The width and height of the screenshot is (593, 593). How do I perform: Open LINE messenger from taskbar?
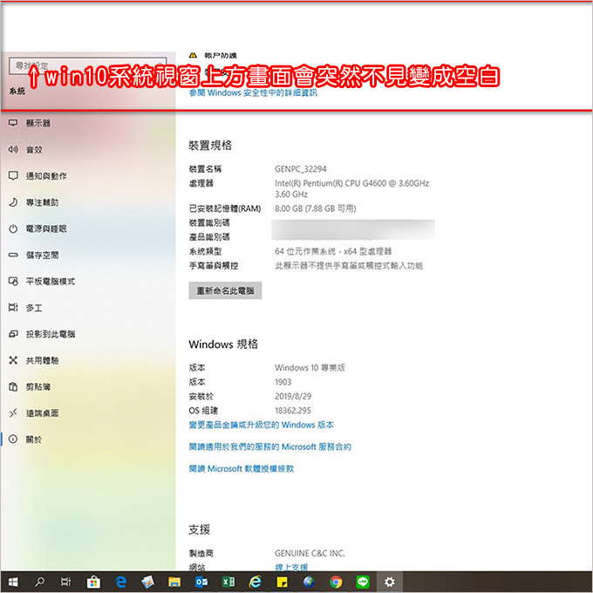(x=363, y=582)
